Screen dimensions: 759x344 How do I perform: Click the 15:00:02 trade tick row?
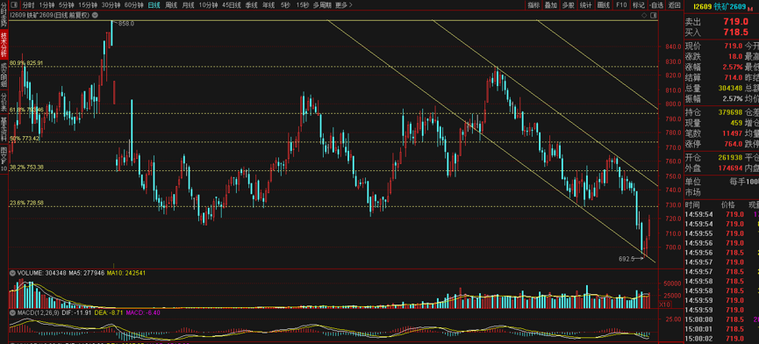722,339
